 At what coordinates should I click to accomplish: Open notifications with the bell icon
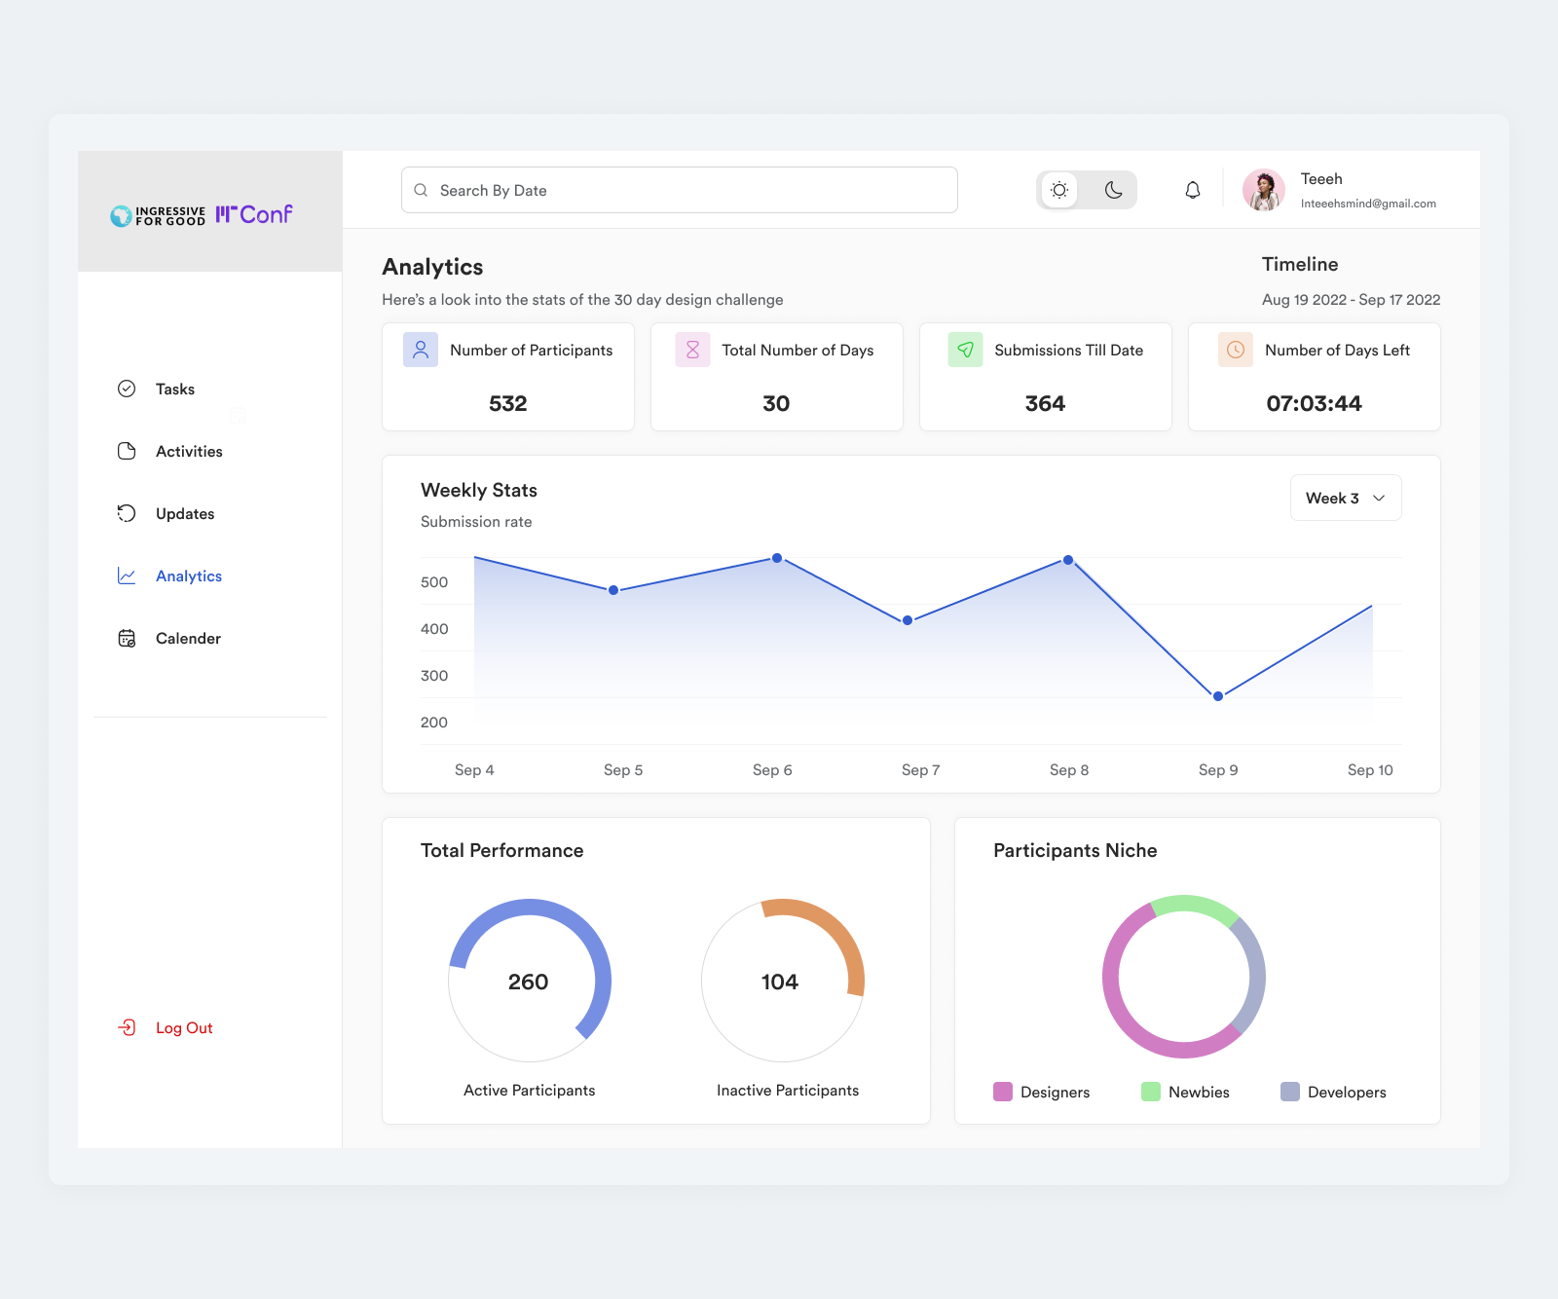[1193, 190]
